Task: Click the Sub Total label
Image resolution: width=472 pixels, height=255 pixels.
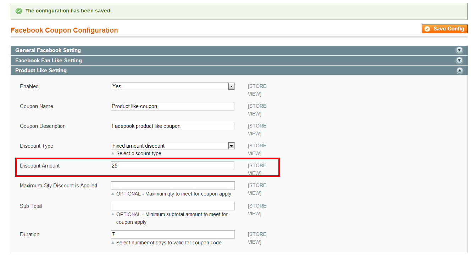Action: 31,206
